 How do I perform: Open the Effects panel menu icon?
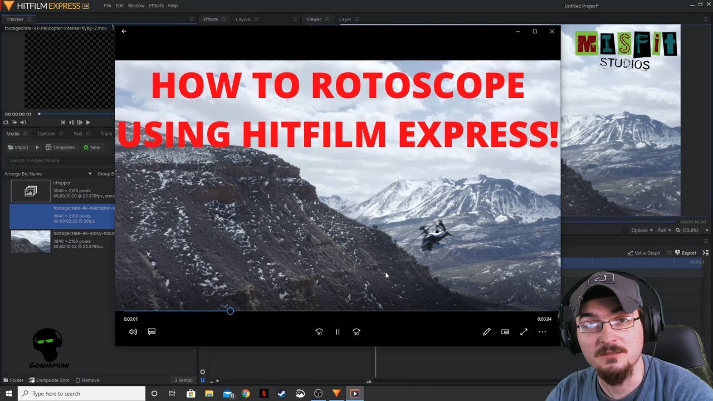coord(224,19)
